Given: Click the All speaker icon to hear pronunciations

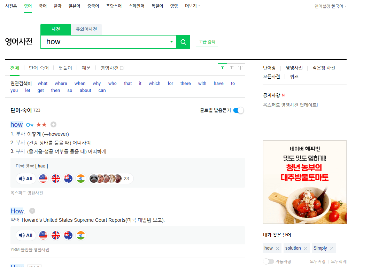Looking at the screenshot, I should [25, 178].
